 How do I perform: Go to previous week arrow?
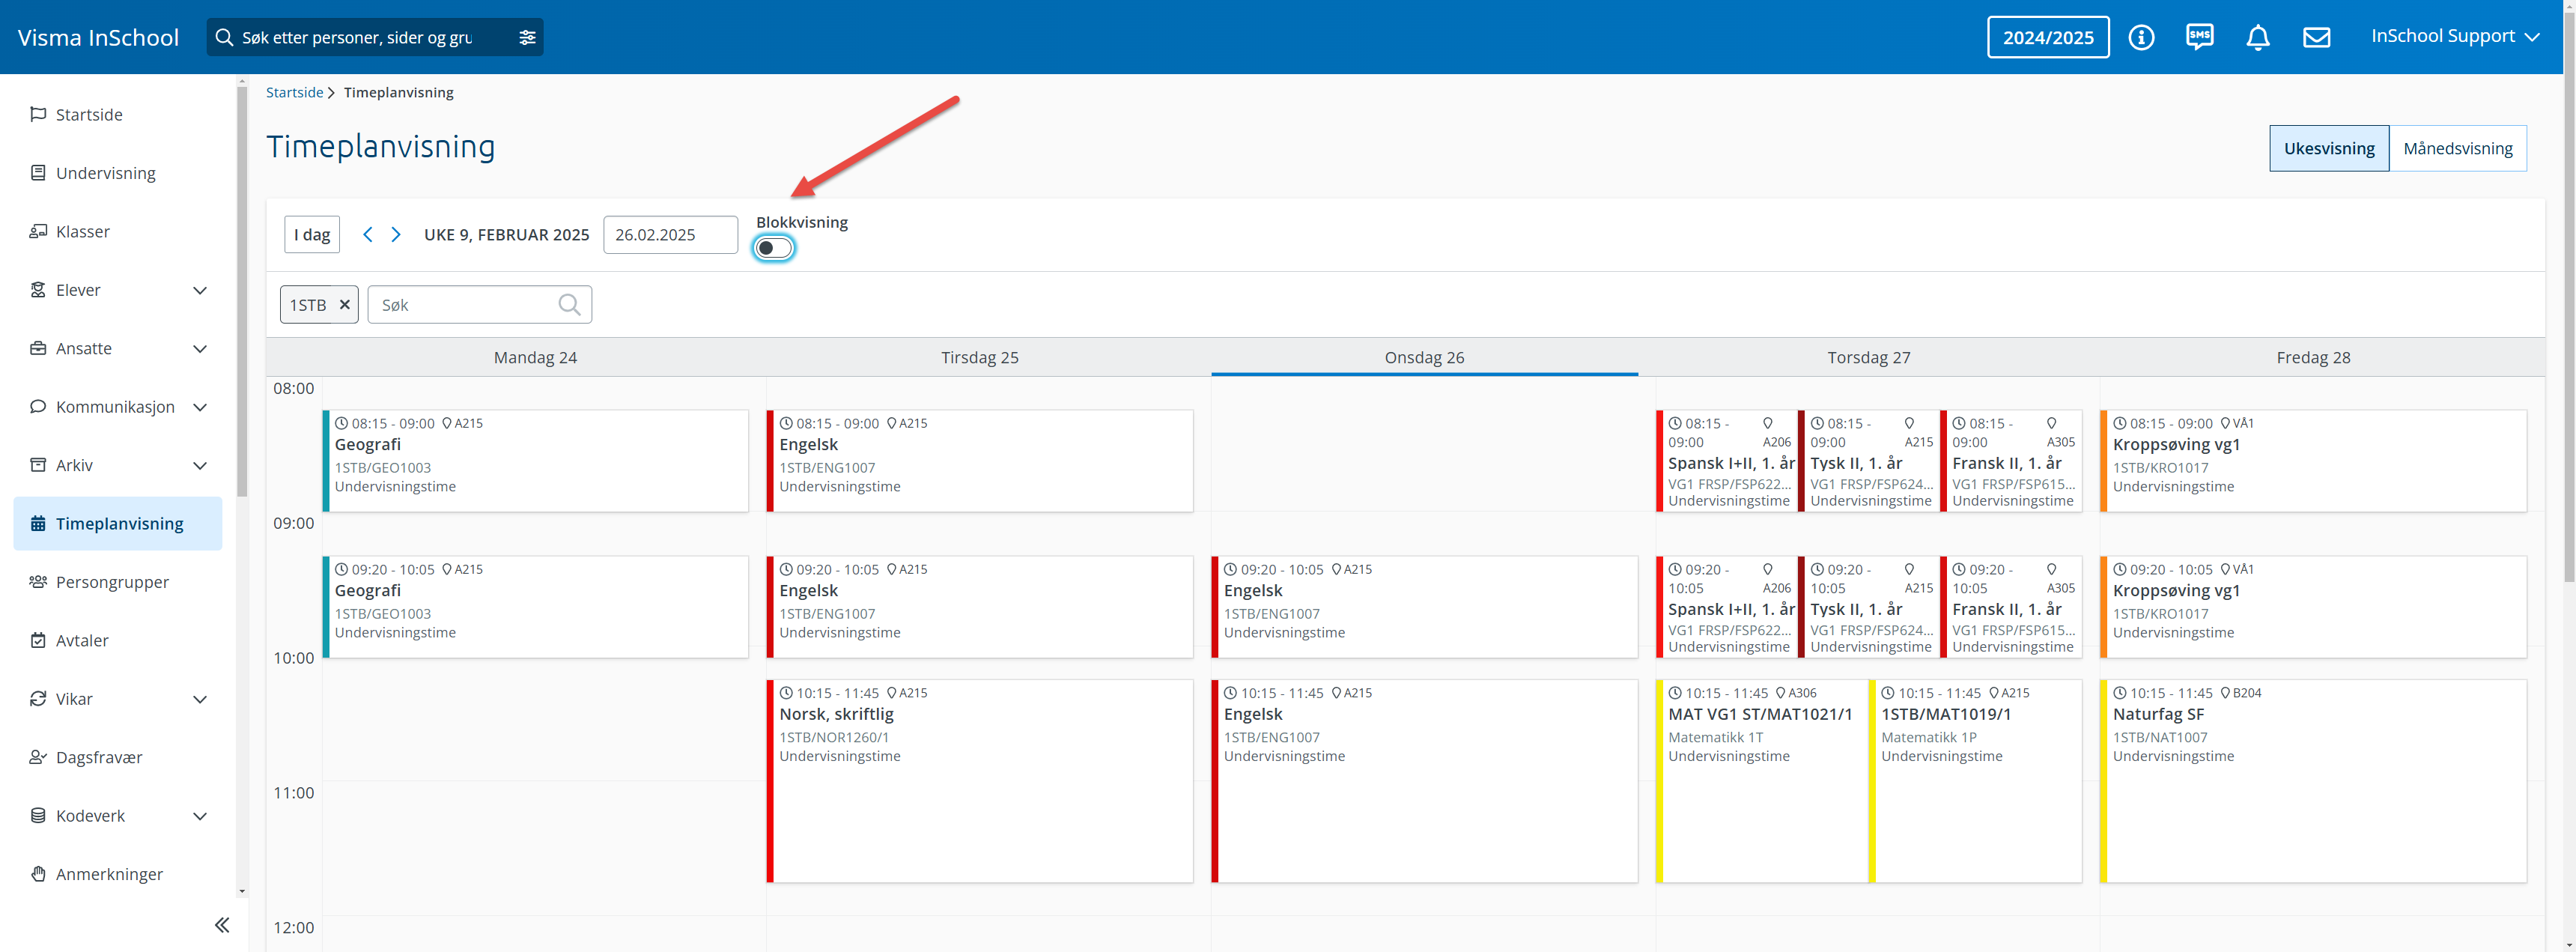pos(368,234)
